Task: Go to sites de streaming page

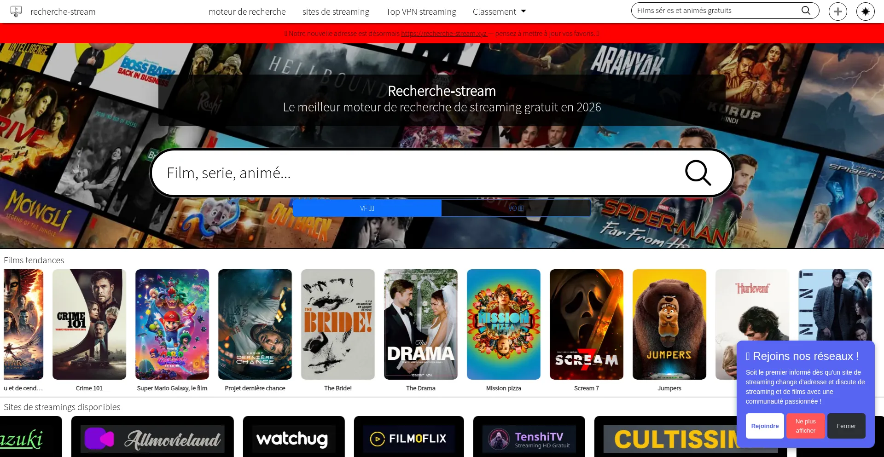Action: 336,12
